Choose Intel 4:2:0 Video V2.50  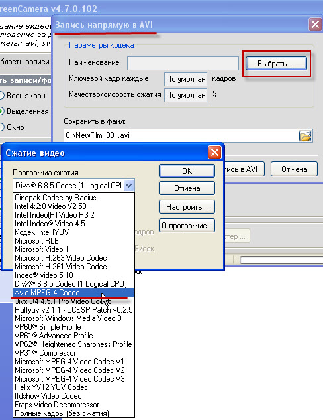point(73,206)
